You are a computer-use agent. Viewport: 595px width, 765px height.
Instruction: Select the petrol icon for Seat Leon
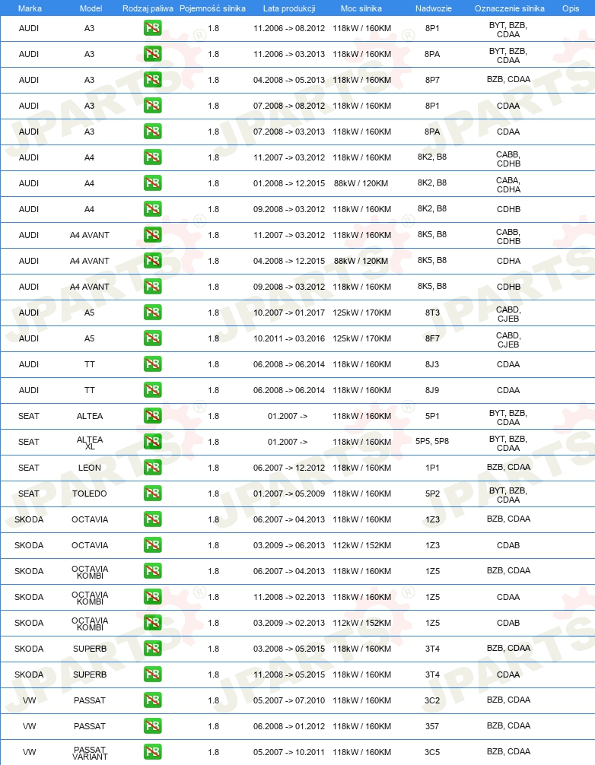(153, 468)
